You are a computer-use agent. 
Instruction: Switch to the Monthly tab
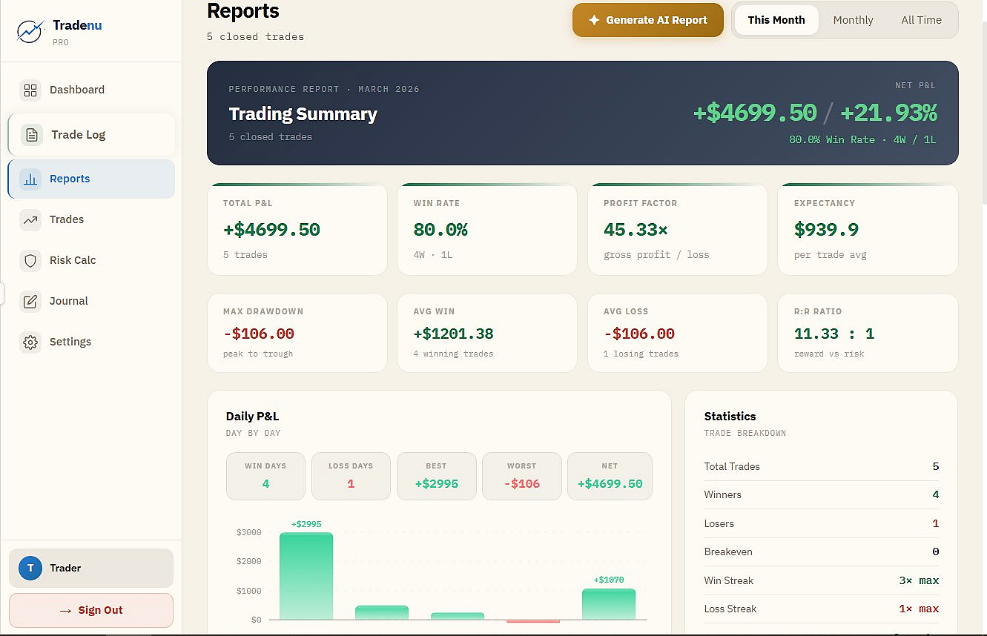tap(853, 20)
